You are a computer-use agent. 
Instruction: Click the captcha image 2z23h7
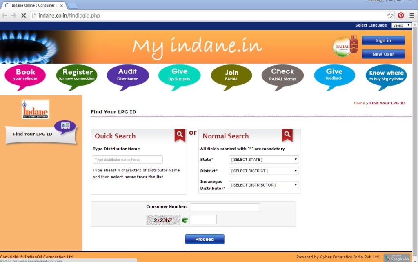(x=163, y=220)
